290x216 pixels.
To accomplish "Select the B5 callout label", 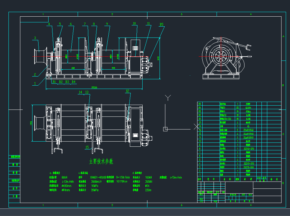I will 161,25.
